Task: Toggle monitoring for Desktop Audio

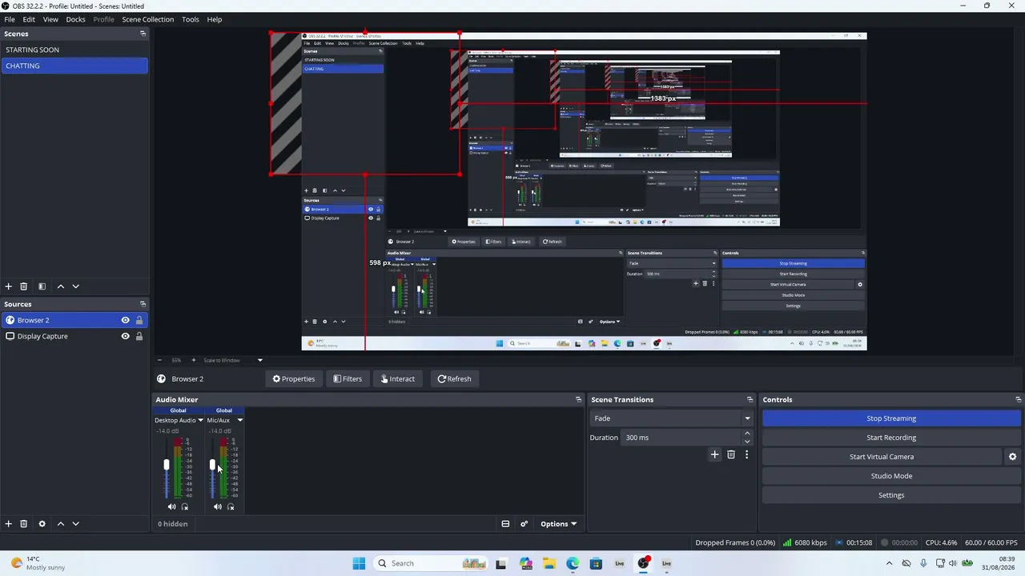Action: [185, 506]
